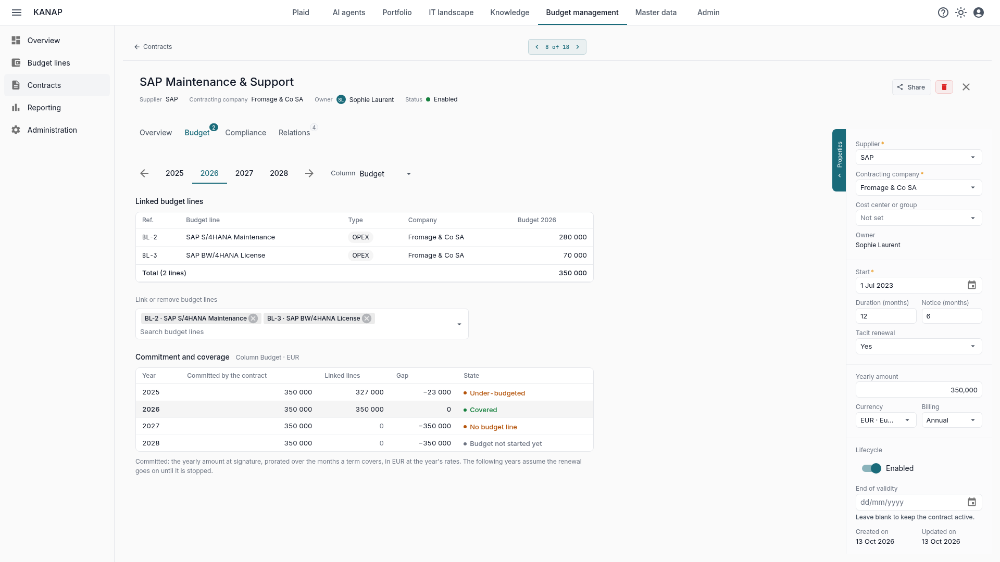Go to previous contract record
This screenshot has height=562, width=1000.
(x=537, y=47)
